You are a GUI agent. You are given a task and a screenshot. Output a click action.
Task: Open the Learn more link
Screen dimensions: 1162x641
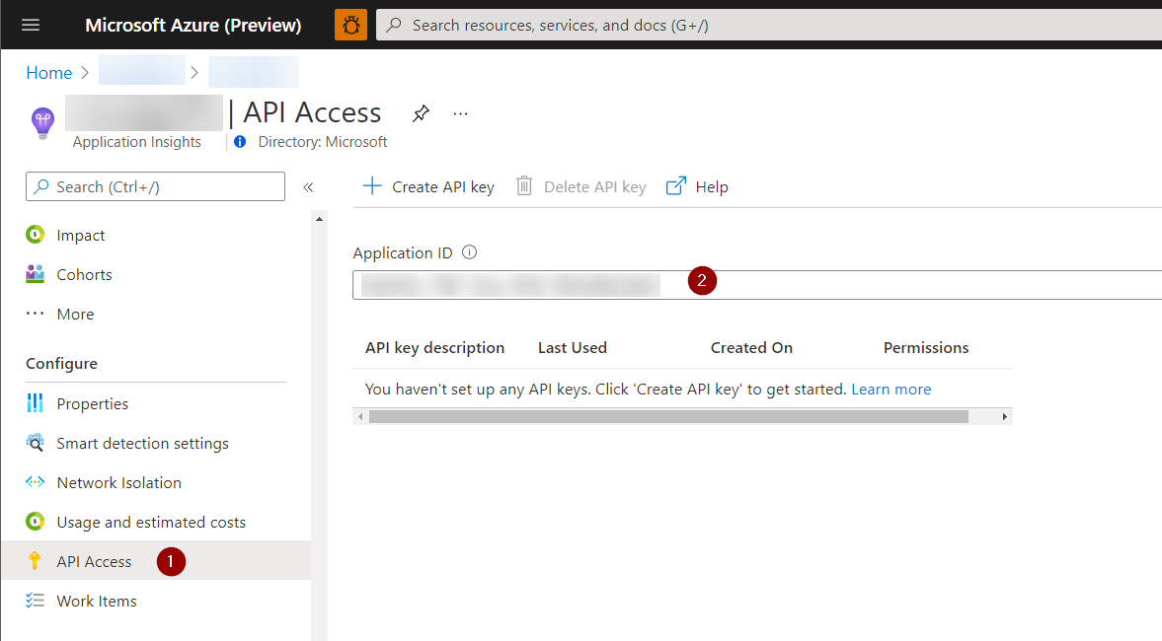pos(891,390)
